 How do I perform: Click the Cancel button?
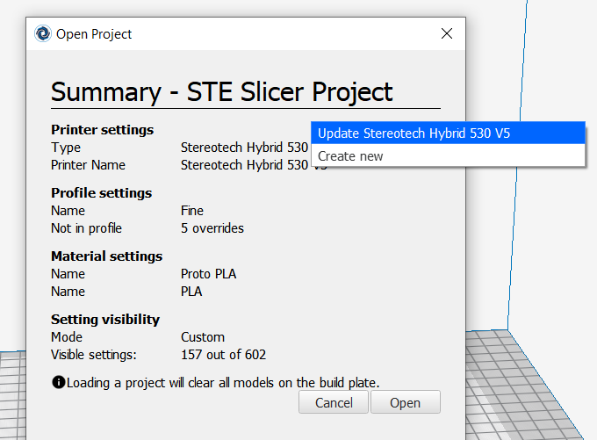coord(334,402)
